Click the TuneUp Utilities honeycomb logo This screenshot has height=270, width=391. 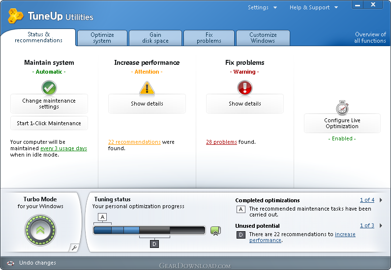coord(15,16)
